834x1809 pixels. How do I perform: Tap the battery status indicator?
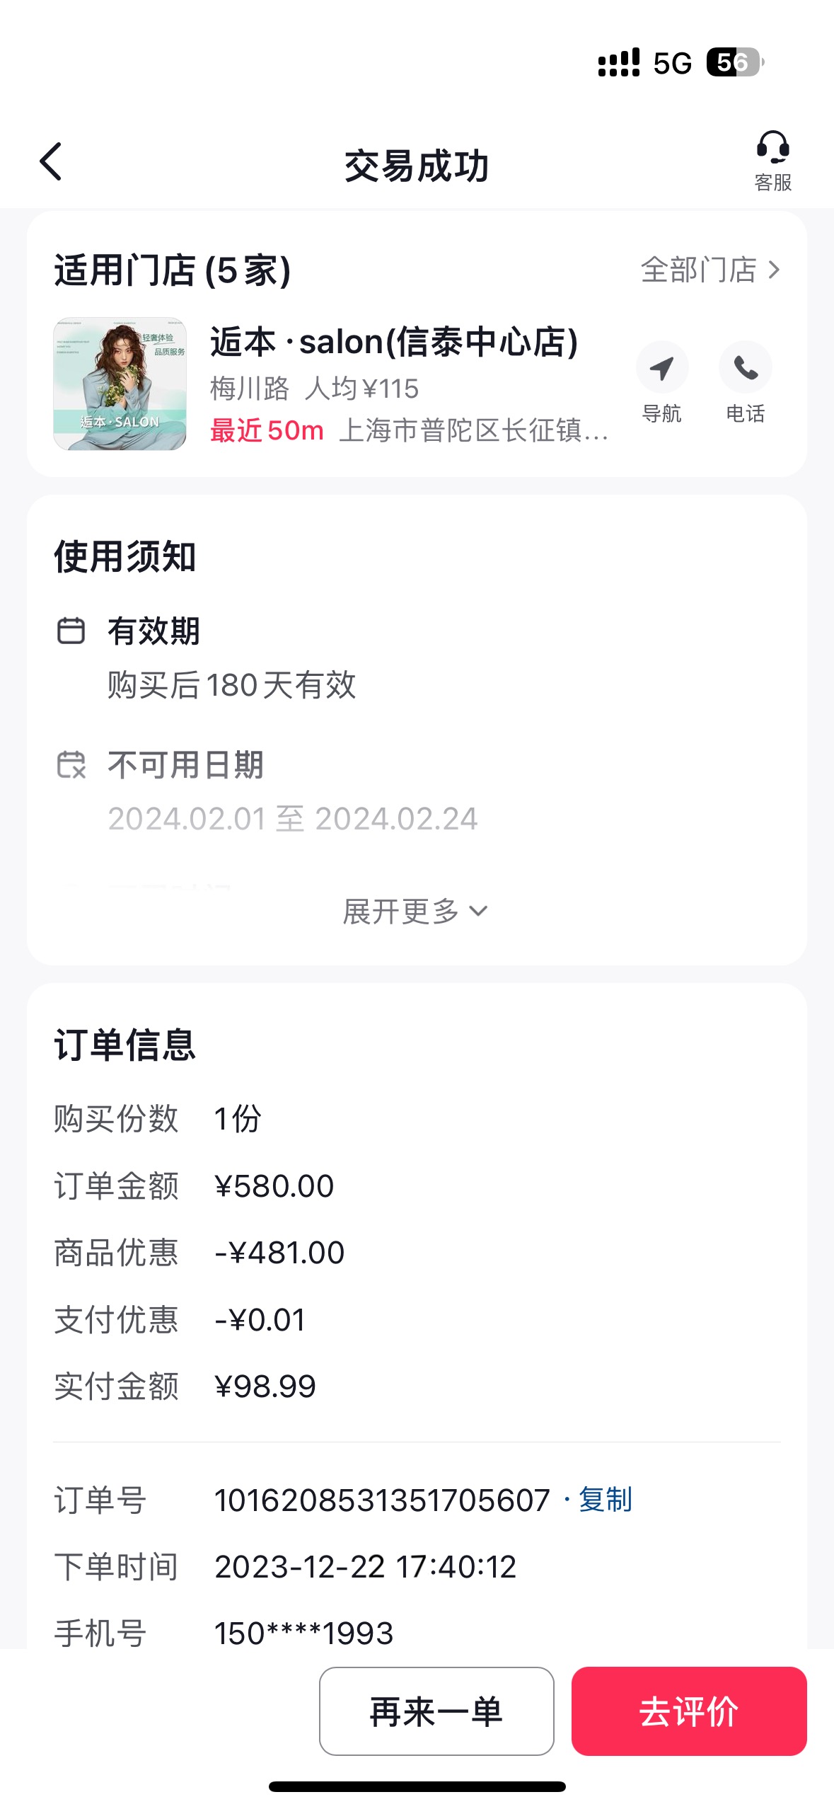(735, 62)
